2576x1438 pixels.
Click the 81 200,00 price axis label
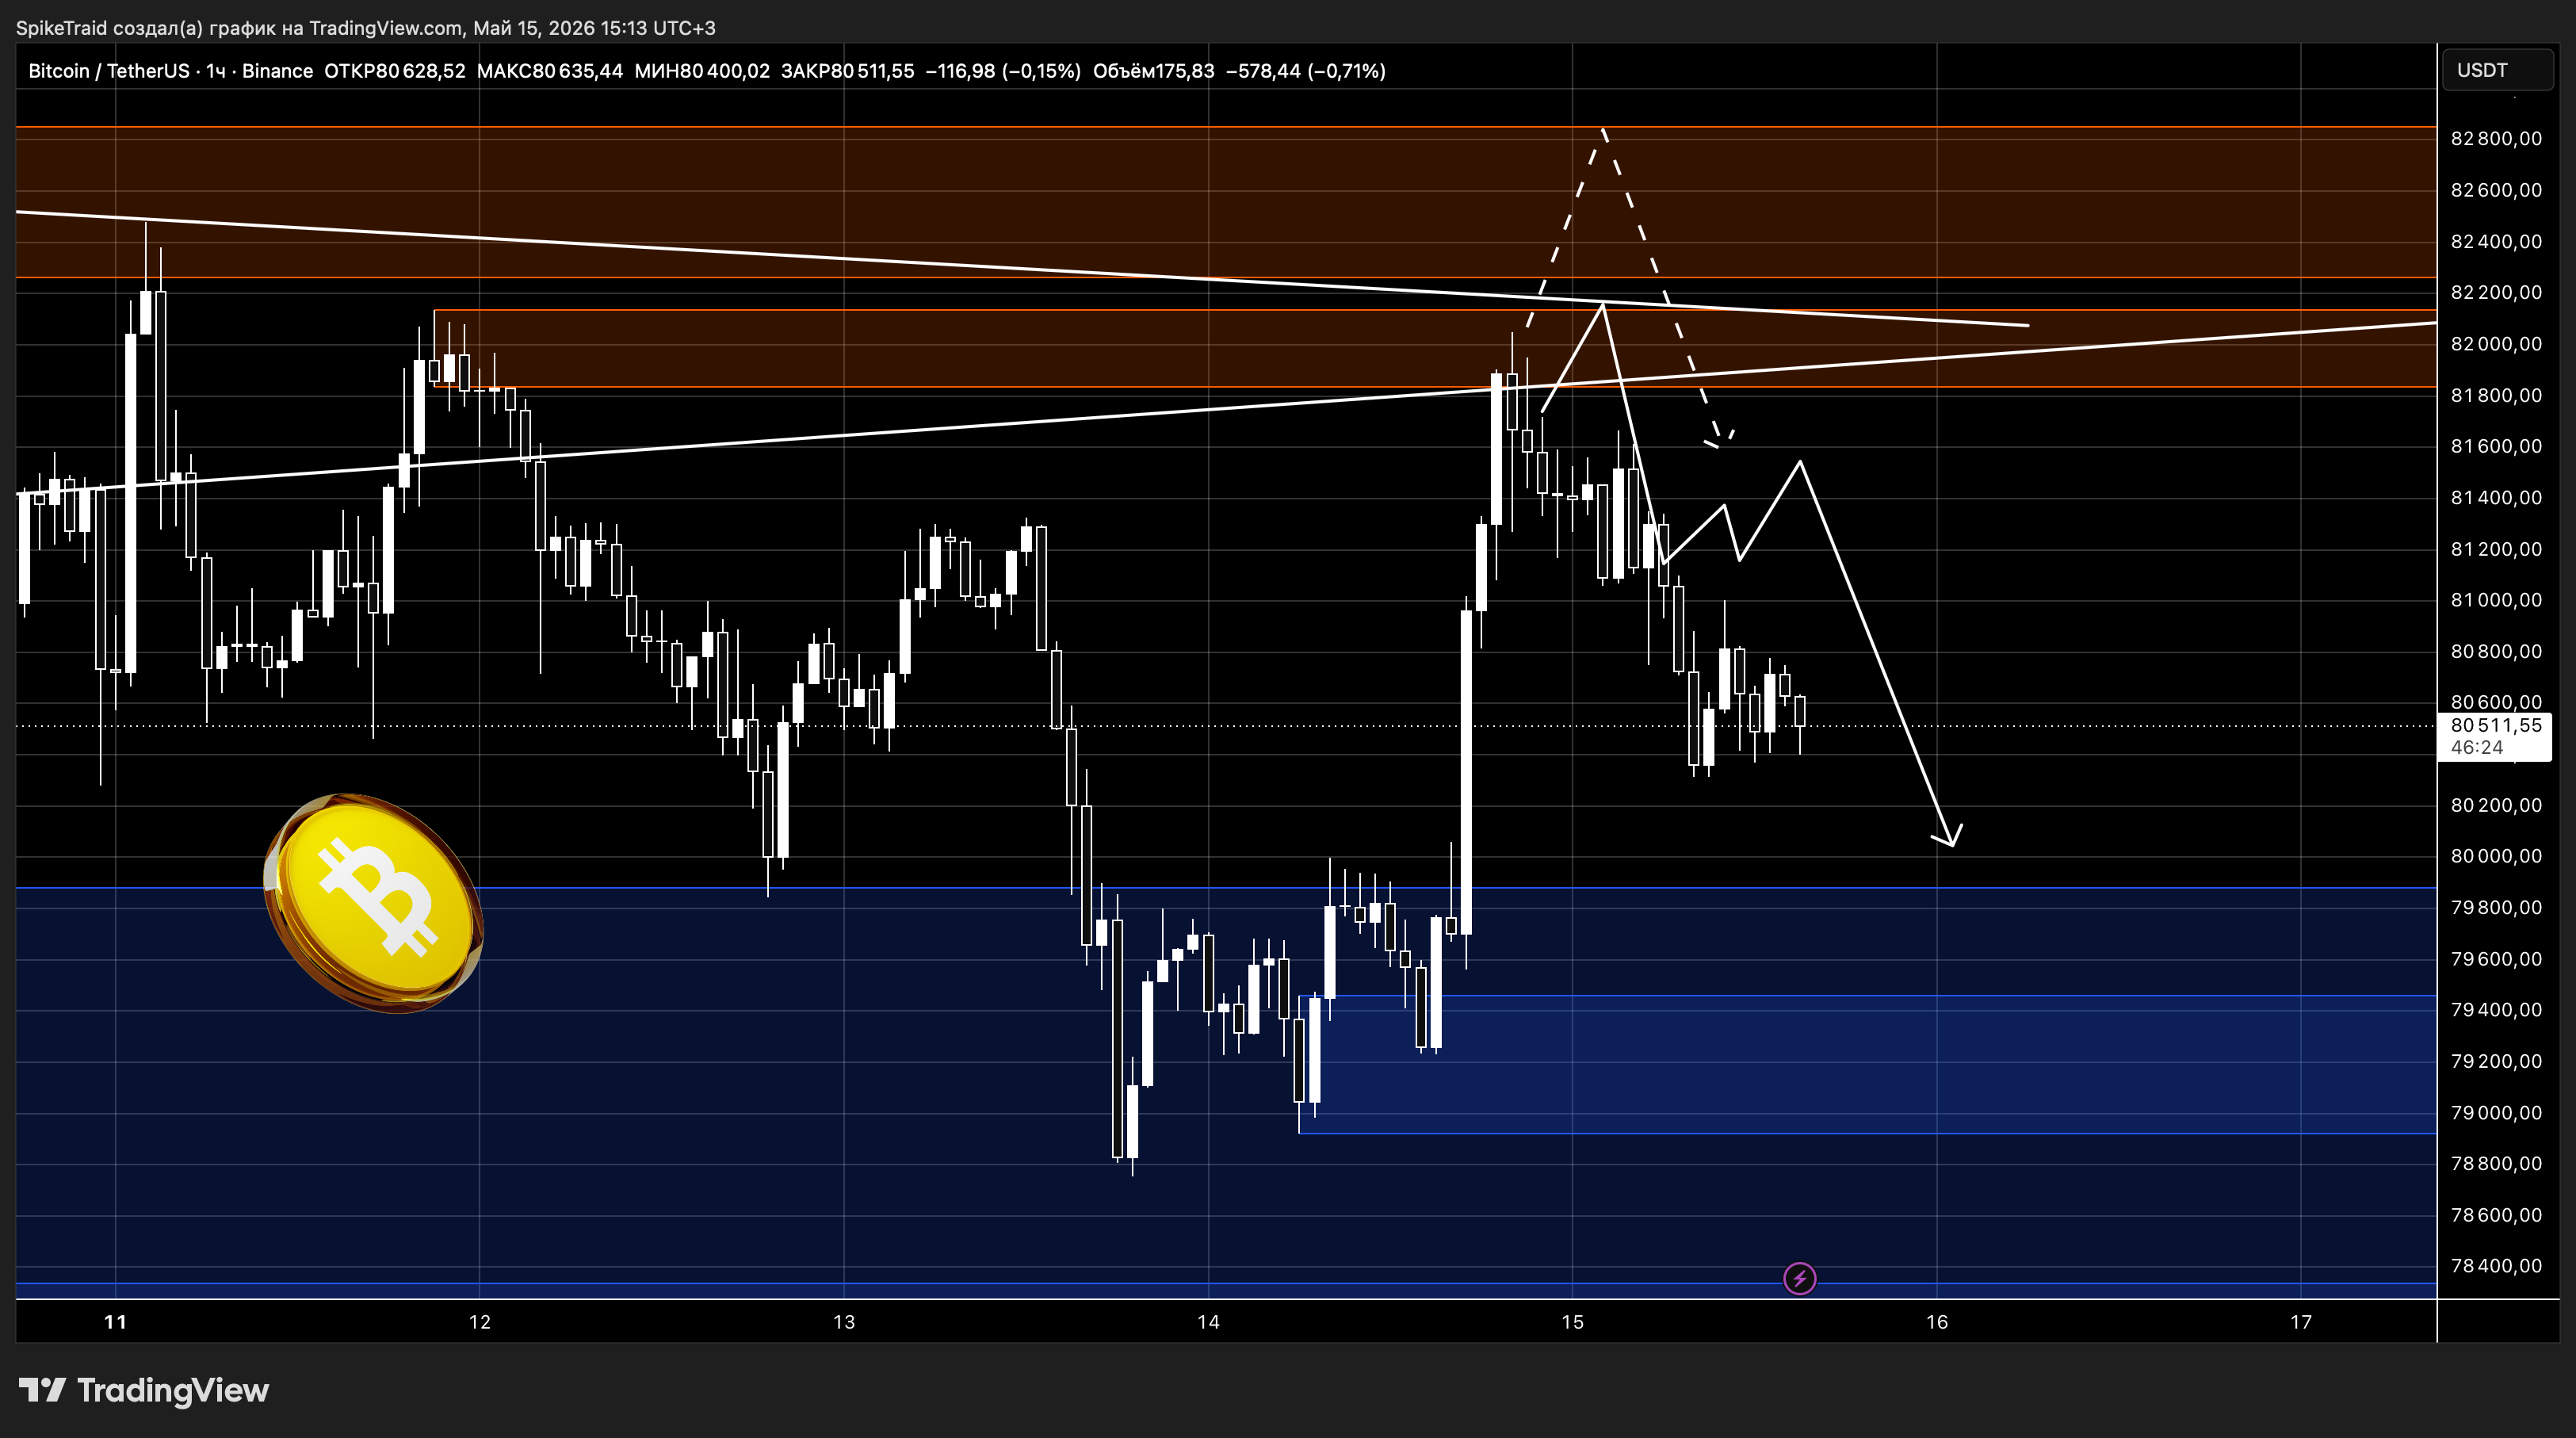2496,549
